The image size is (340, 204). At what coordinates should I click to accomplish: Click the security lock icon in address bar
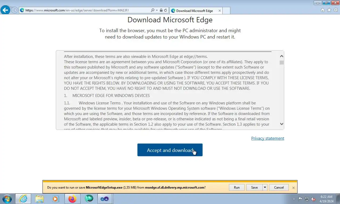coord(161,10)
